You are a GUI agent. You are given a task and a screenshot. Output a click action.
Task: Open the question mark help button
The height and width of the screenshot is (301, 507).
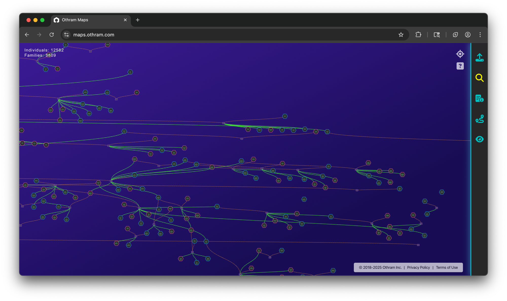pyautogui.click(x=460, y=66)
